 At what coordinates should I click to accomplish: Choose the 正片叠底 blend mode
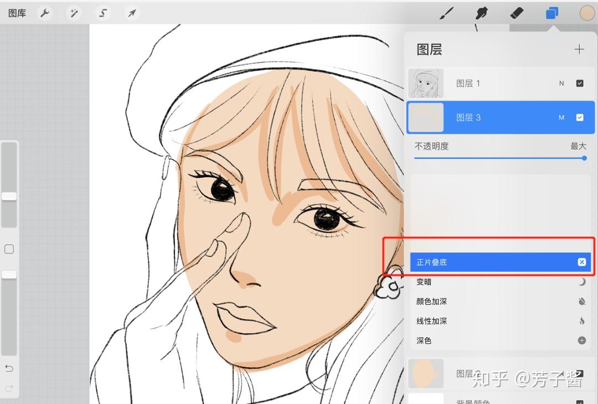501,262
